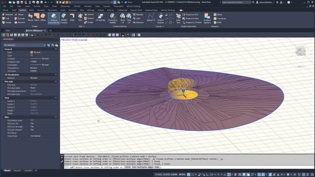Click Project to View

[190, 19]
